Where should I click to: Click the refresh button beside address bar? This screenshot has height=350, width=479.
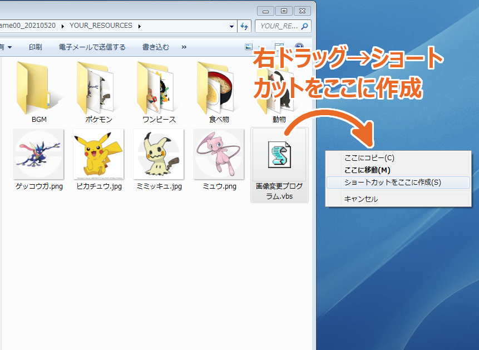(x=244, y=26)
